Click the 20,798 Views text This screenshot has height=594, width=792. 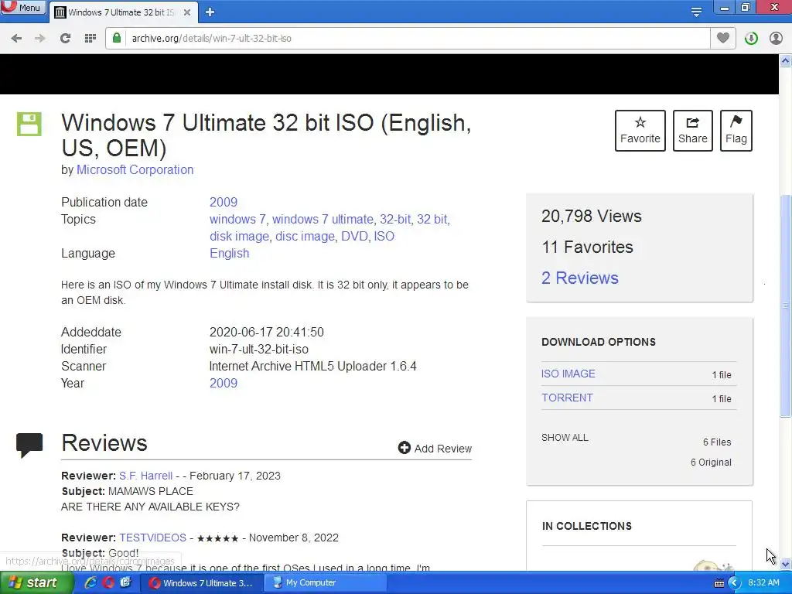tap(592, 217)
